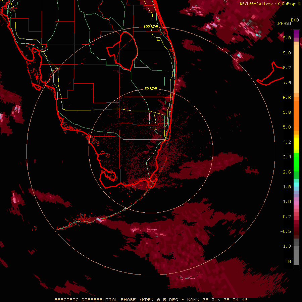
Task: Click the -1.3 colorbar value
Action: coord(286,246)
